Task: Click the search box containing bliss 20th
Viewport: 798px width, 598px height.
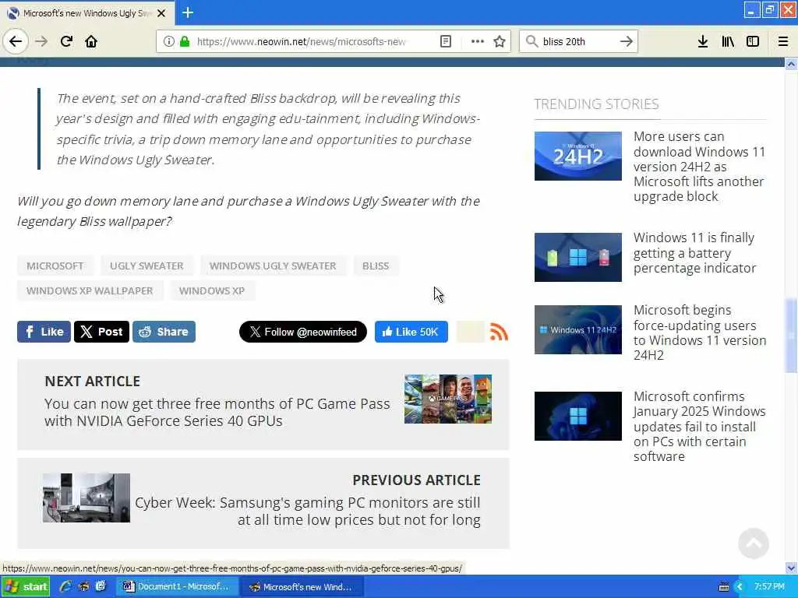Action: pos(577,41)
